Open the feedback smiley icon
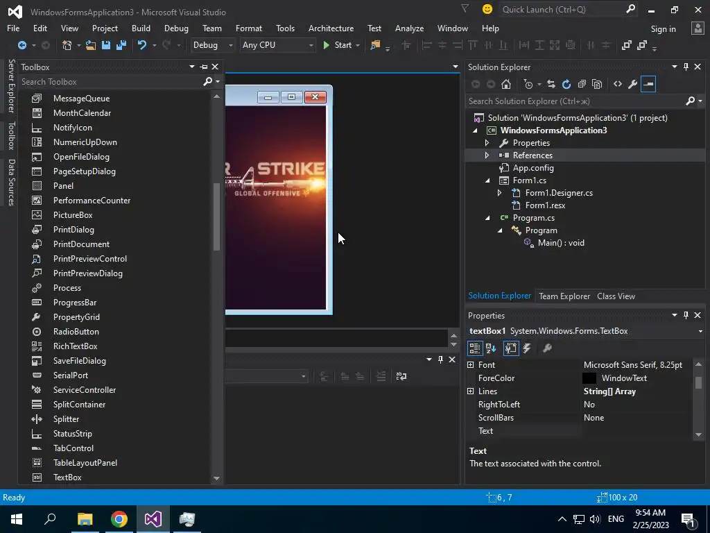The image size is (710, 533). tap(487, 9)
